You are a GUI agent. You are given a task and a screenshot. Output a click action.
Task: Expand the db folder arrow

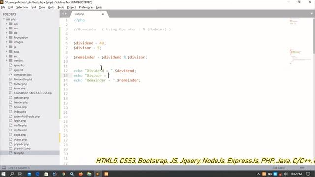[6, 33]
